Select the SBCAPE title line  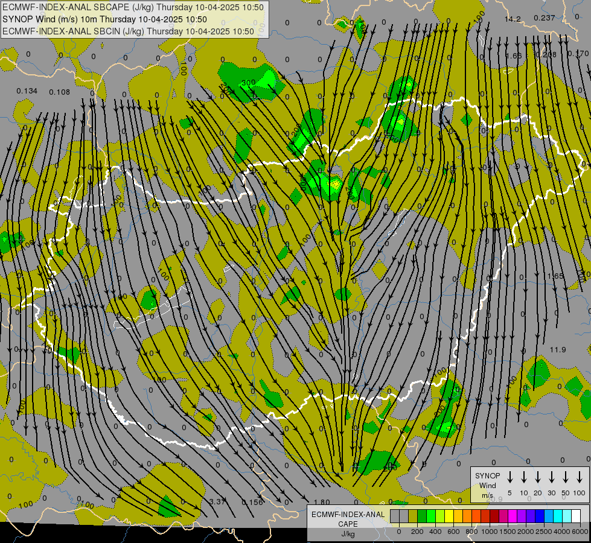click(x=133, y=7)
